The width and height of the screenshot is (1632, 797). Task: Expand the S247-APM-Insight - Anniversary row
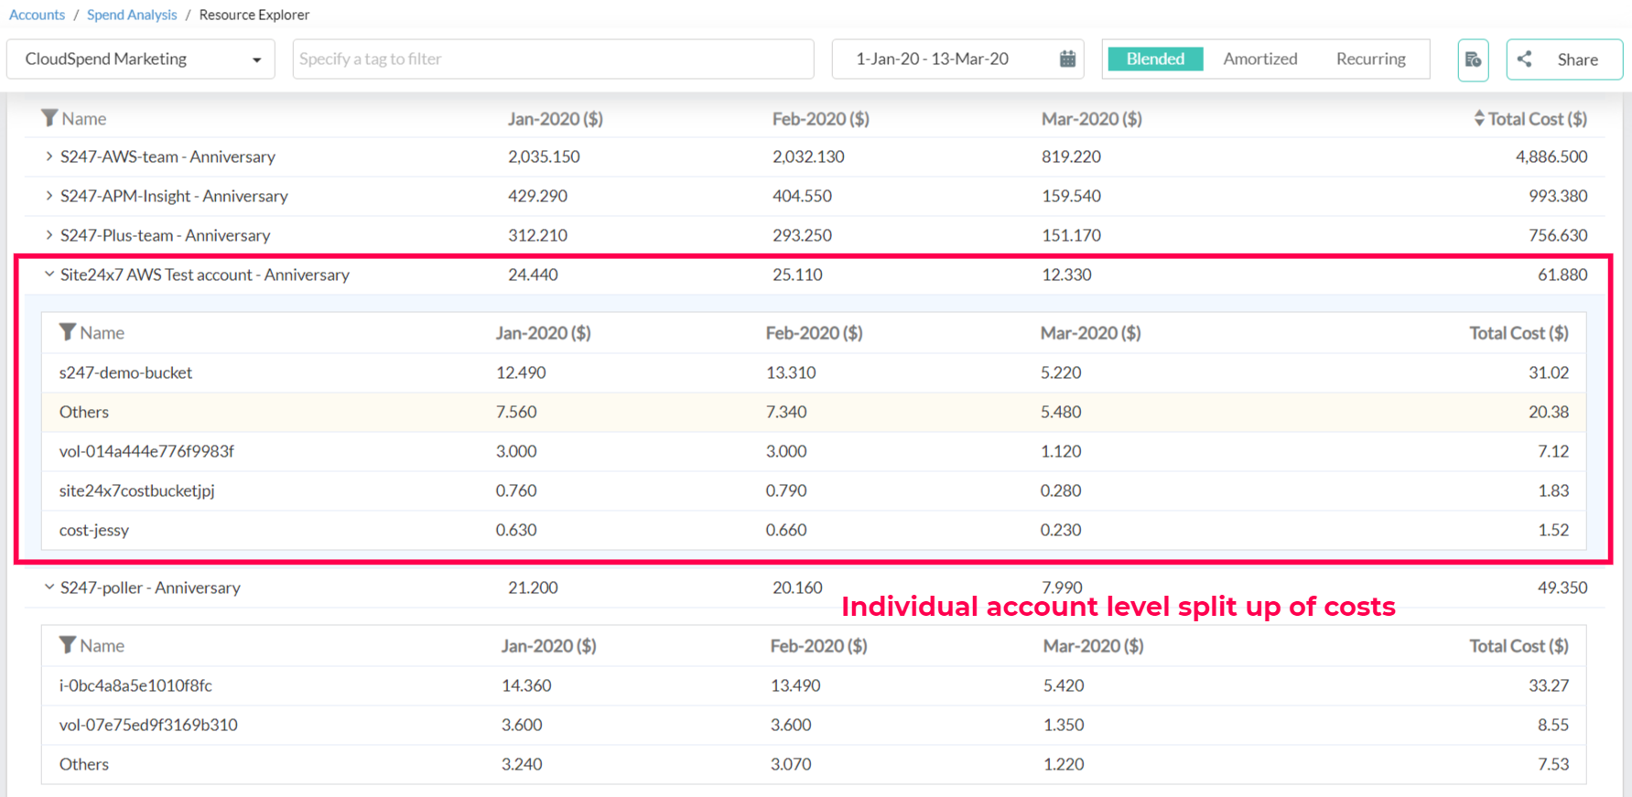tap(49, 196)
